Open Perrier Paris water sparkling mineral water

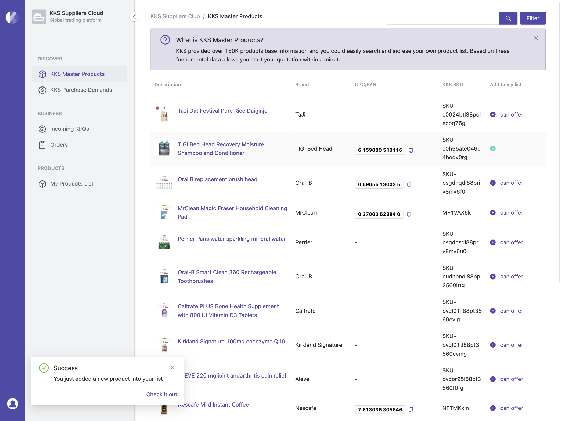[x=232, y=239]
